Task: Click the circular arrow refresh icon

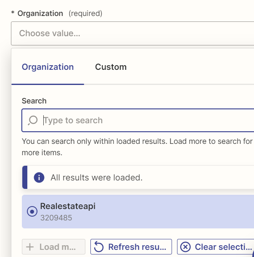Action: coord(99,246)
